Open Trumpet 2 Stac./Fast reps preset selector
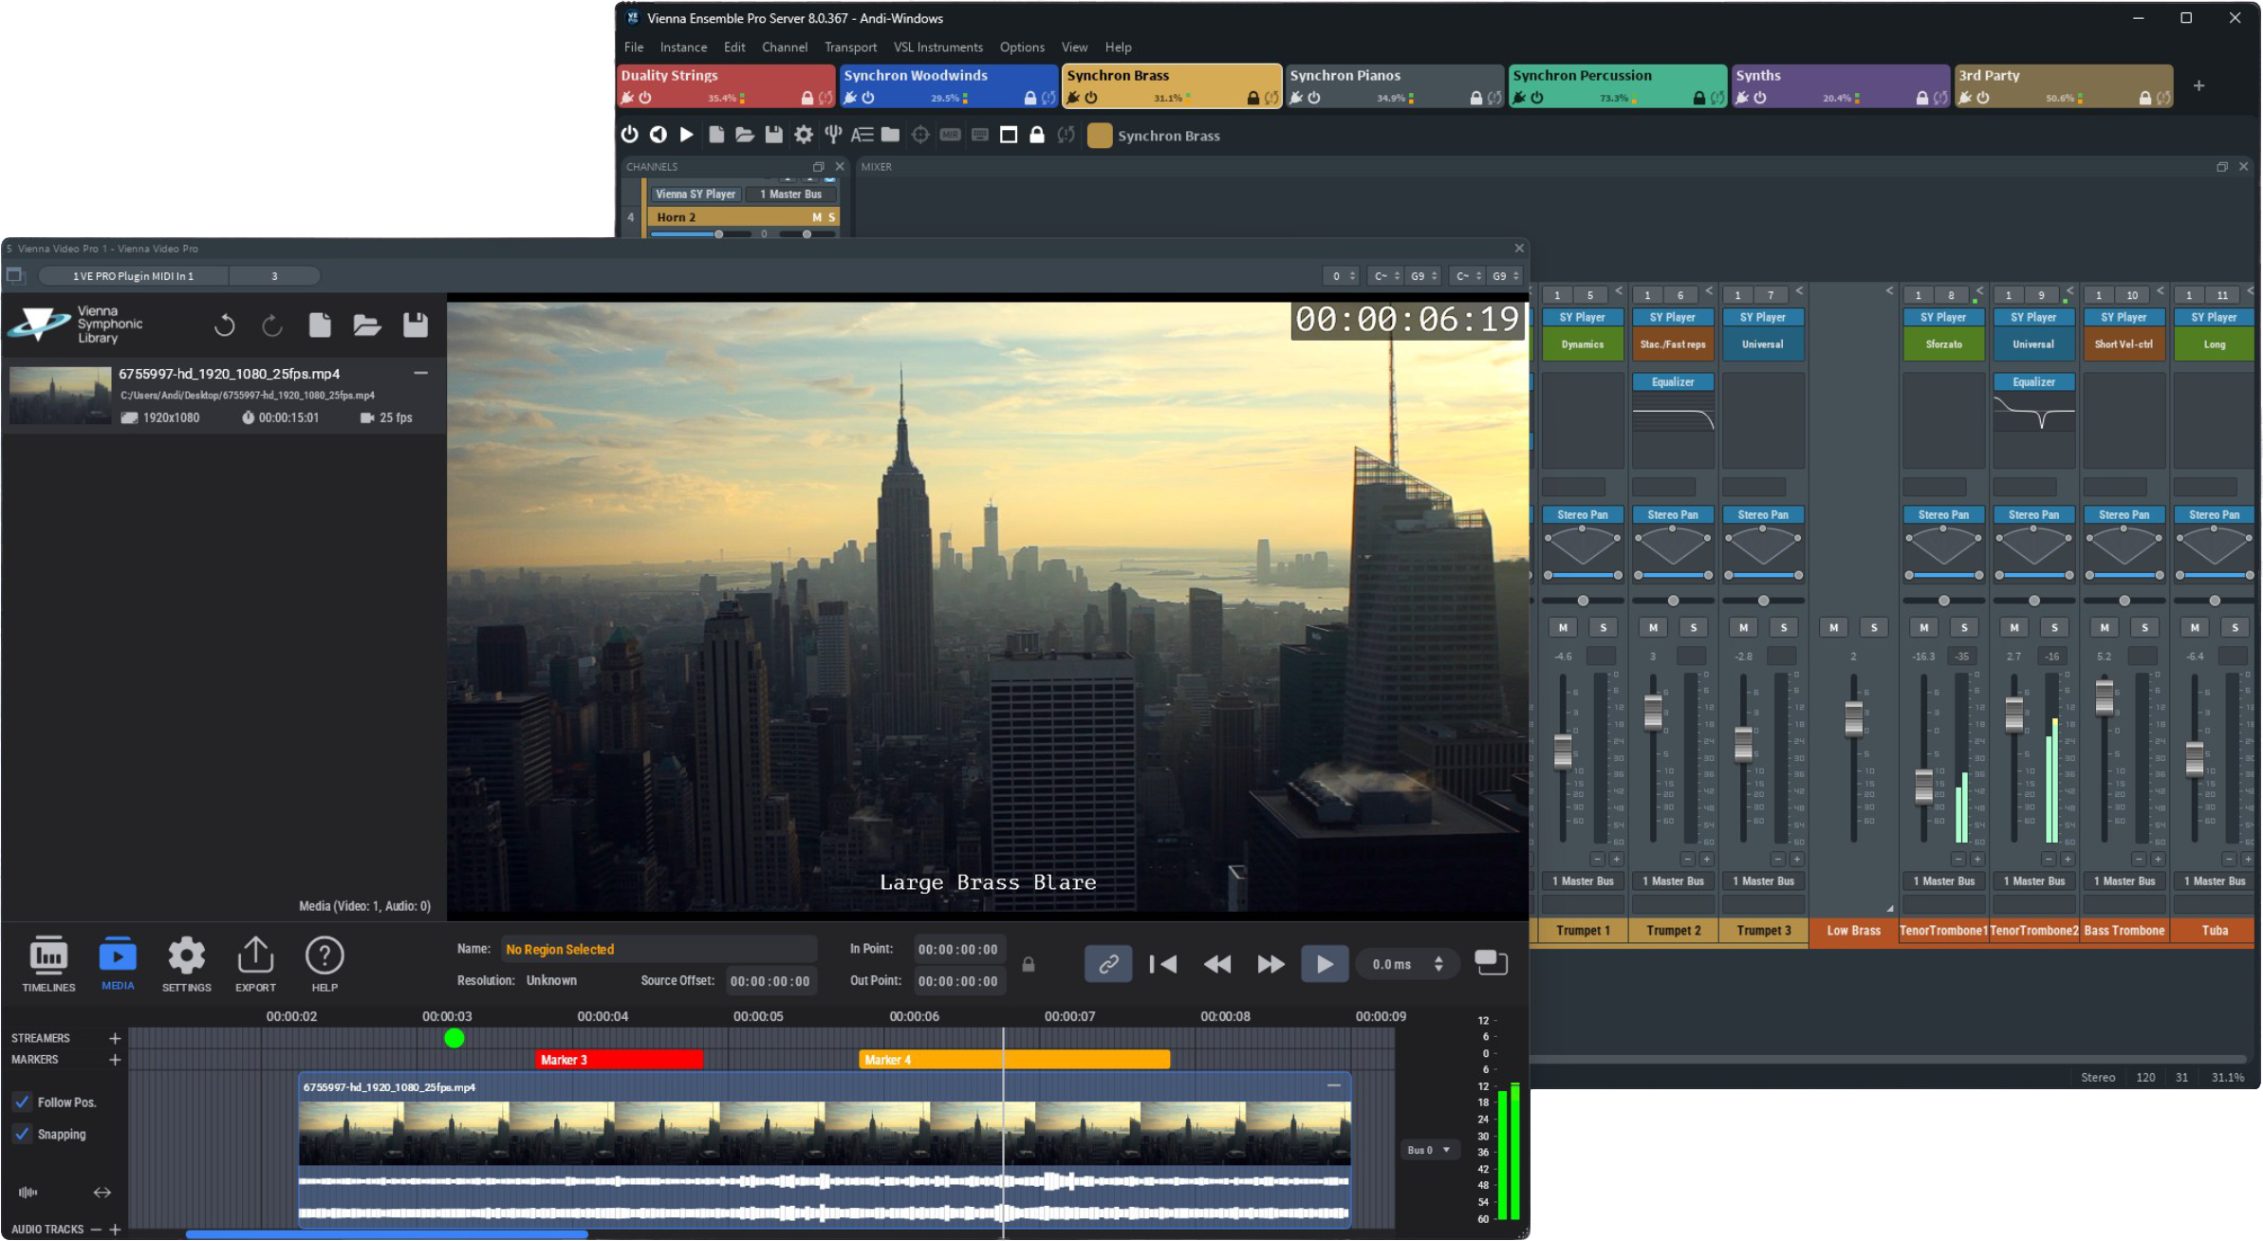The image size is (2263, 1241). (x=1673, y=344)
